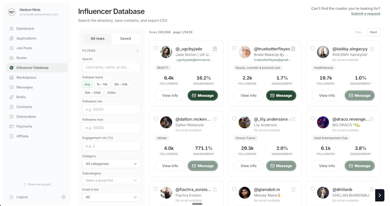Click the Logout arrow icon

point(11,197)
